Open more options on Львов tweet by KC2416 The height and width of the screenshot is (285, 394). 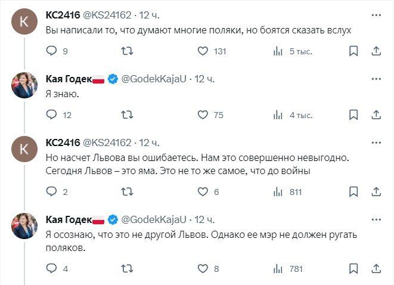(x=377, y=142)
